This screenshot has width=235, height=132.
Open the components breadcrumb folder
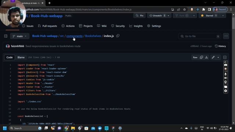[74, 36]
